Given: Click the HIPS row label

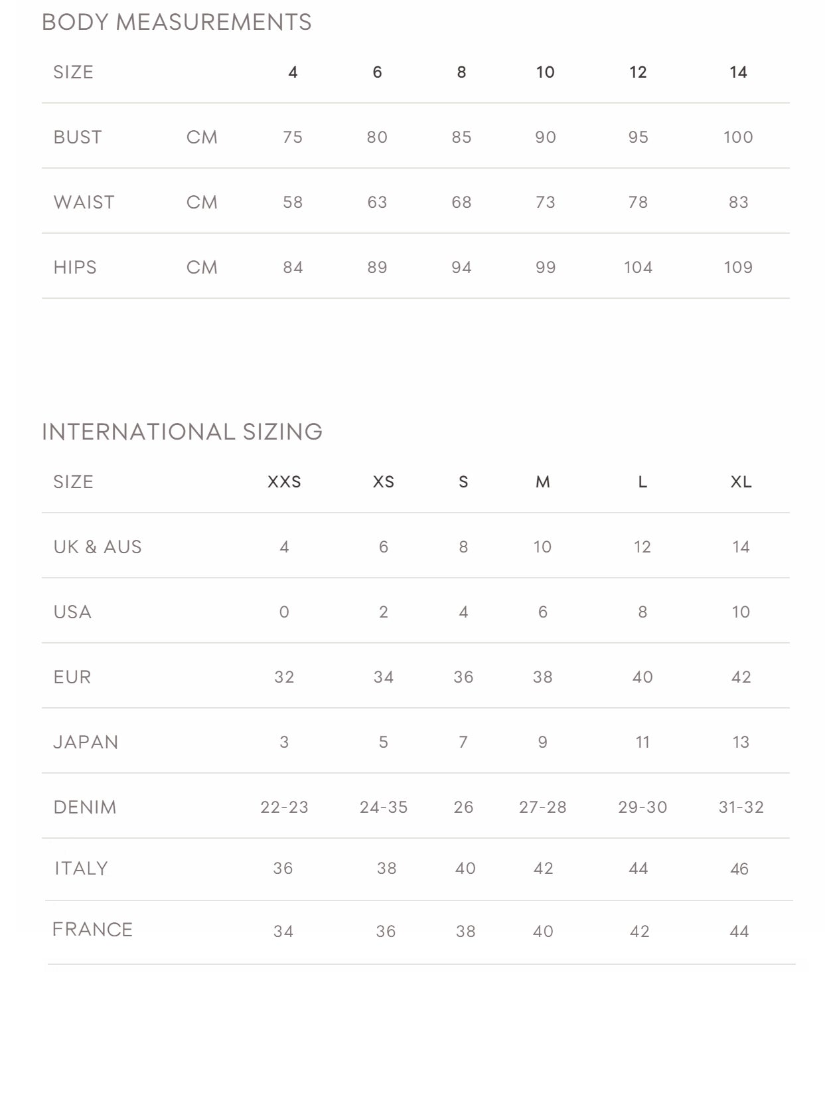Looking at the screenshot, I should click(x=75, y=267).
